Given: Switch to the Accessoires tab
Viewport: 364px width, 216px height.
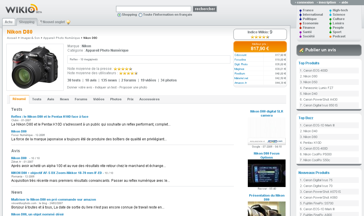Looking at the screenshot, I should click(x=149, y=99).
